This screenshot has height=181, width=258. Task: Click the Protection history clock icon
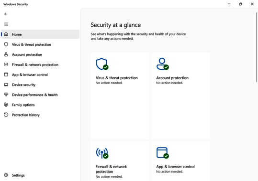pyautogui.click(x=6, y=115)
